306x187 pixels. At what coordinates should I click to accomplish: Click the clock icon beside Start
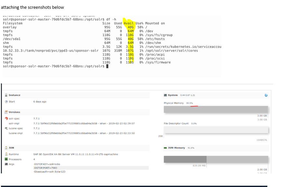[6, 102]
